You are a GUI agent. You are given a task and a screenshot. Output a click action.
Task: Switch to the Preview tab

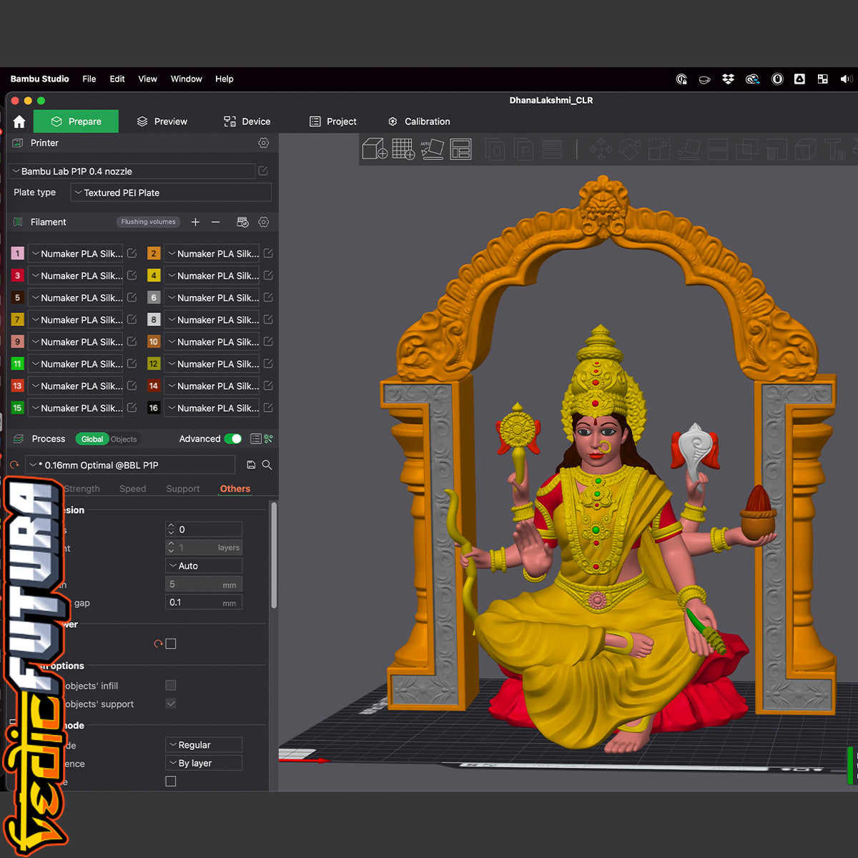click(x=162, y=122)
